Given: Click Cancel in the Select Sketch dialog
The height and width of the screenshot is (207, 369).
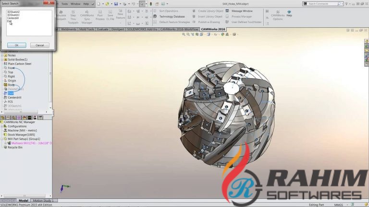Looking at the screenshot, I should [x=40, y=46].
